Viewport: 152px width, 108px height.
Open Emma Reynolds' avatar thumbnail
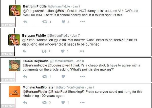pos(15,66)
